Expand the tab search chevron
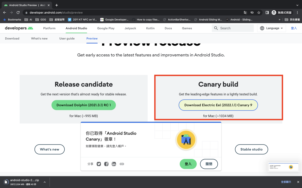The height and width of the screenshot is (188, 302). (297, 5)
